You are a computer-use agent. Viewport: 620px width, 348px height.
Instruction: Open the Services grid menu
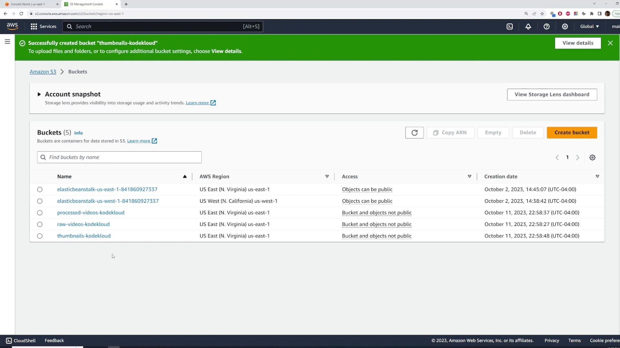click(43, 26)
